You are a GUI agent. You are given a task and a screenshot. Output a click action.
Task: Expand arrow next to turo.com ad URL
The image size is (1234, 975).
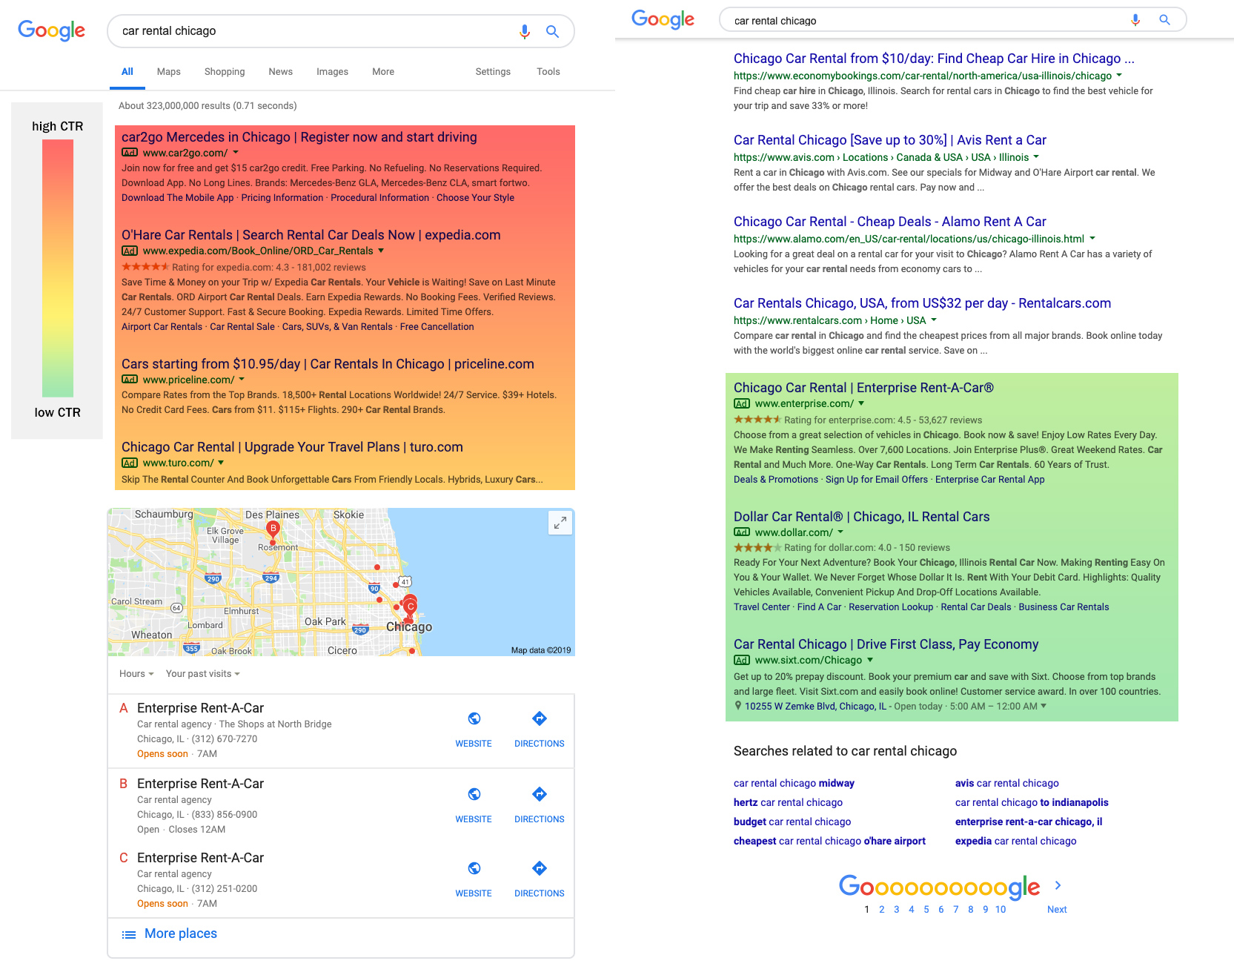pos(221,463)
